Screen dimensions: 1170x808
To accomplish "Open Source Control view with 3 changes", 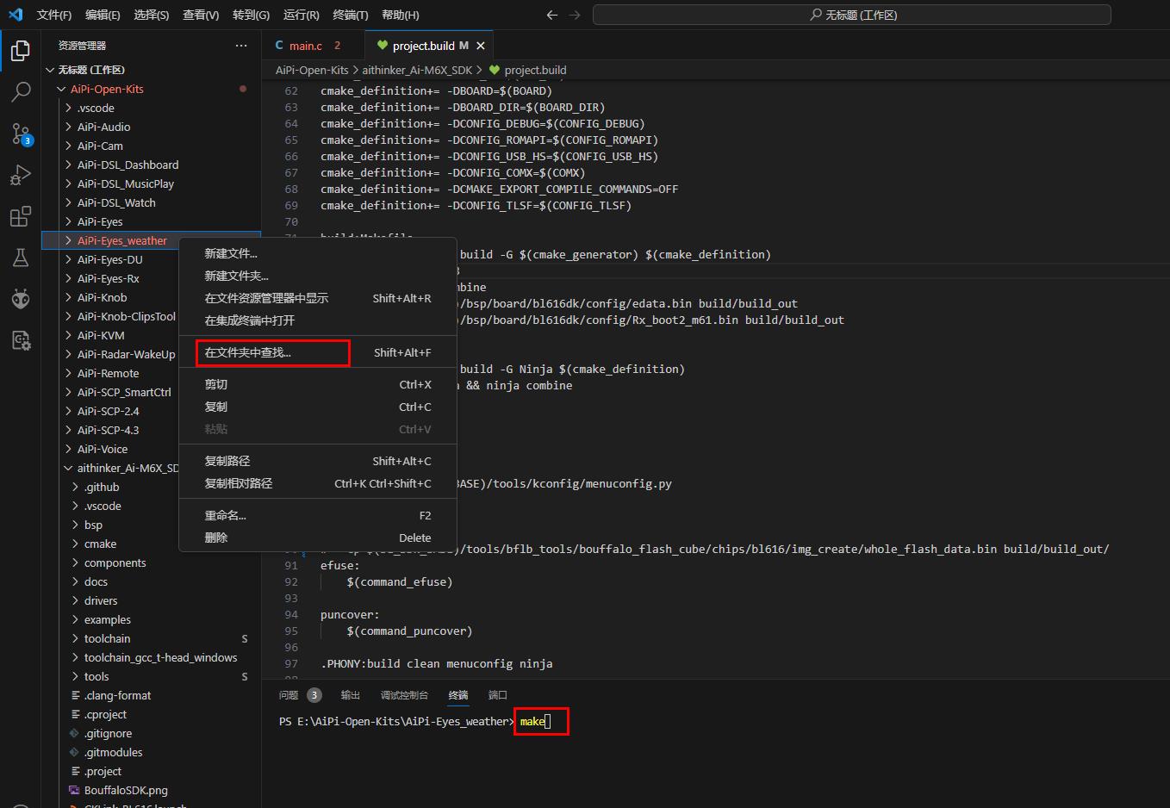I will (x=21, y=134).
